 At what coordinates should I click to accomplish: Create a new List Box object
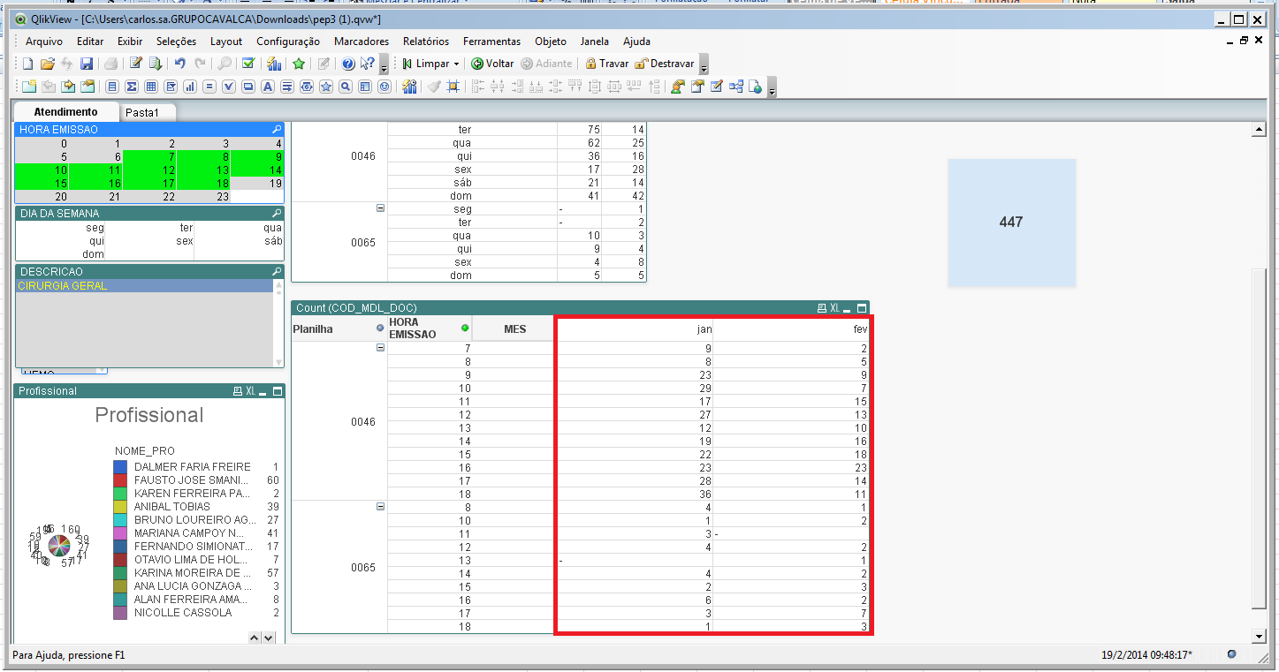[x=112, y=87]
